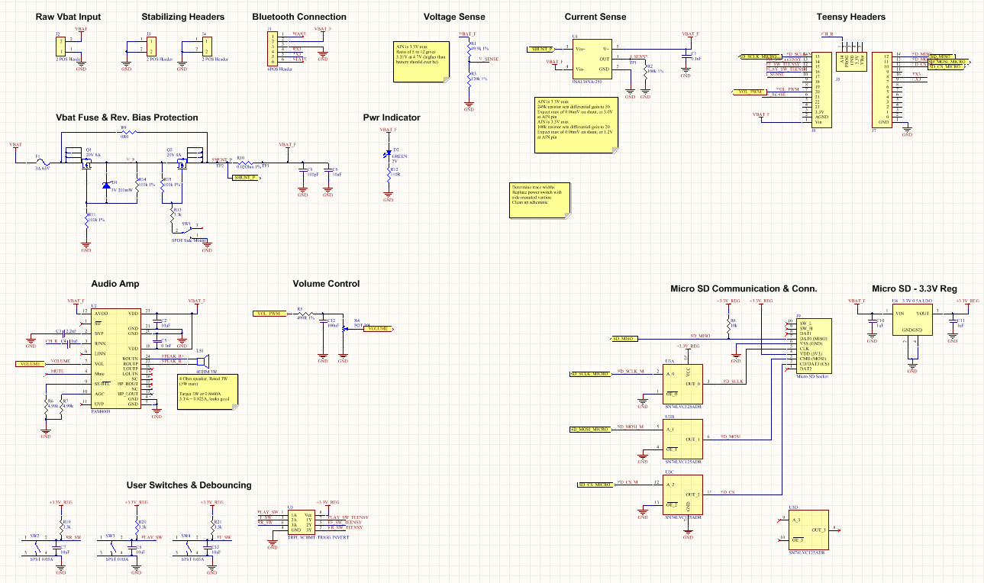Select the "Bluetooth Connection" title text
The width and height of the screenshot is (984, 583).
click(x=299, y=17)
